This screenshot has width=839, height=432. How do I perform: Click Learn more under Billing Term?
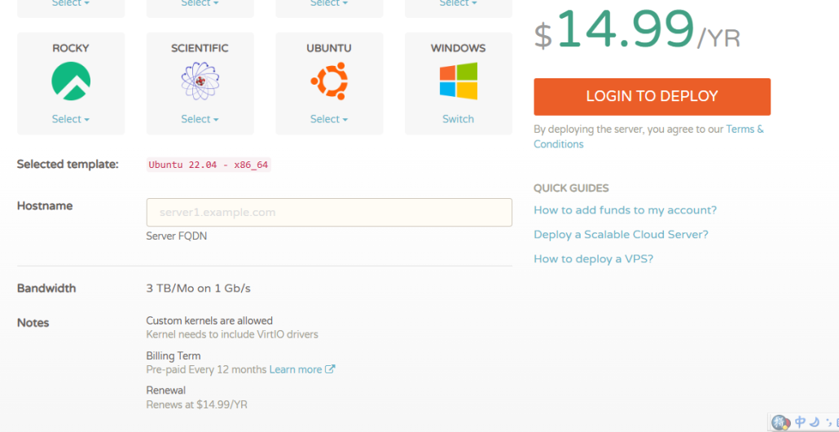pyautogui.click(x=296, y=369)
